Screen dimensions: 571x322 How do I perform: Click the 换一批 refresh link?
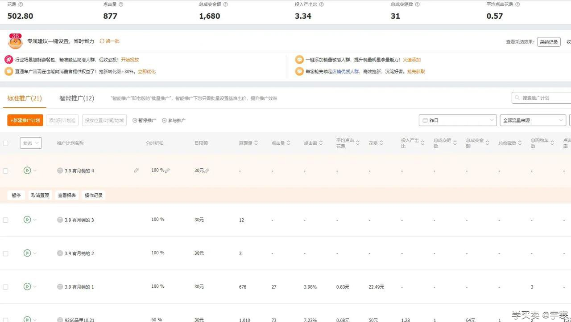(x=109, y=41)
